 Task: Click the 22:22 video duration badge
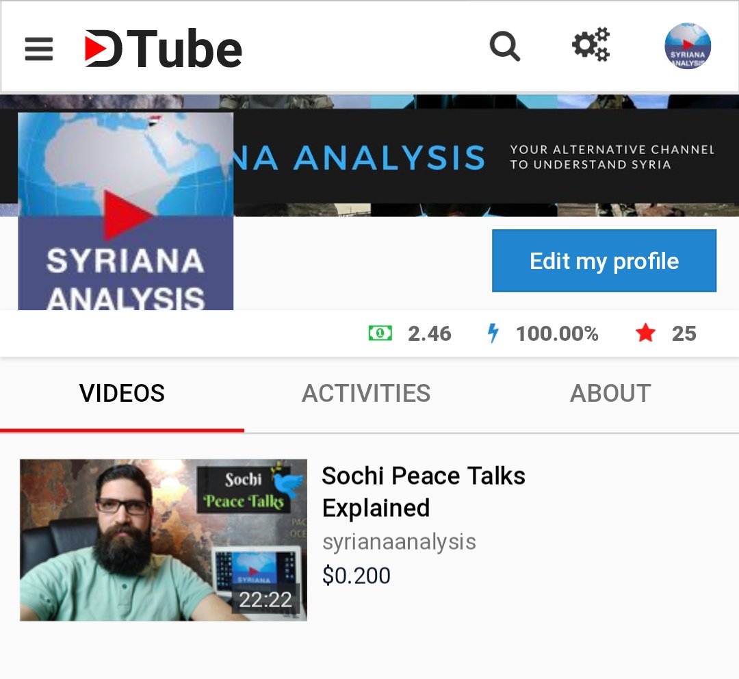265,600
